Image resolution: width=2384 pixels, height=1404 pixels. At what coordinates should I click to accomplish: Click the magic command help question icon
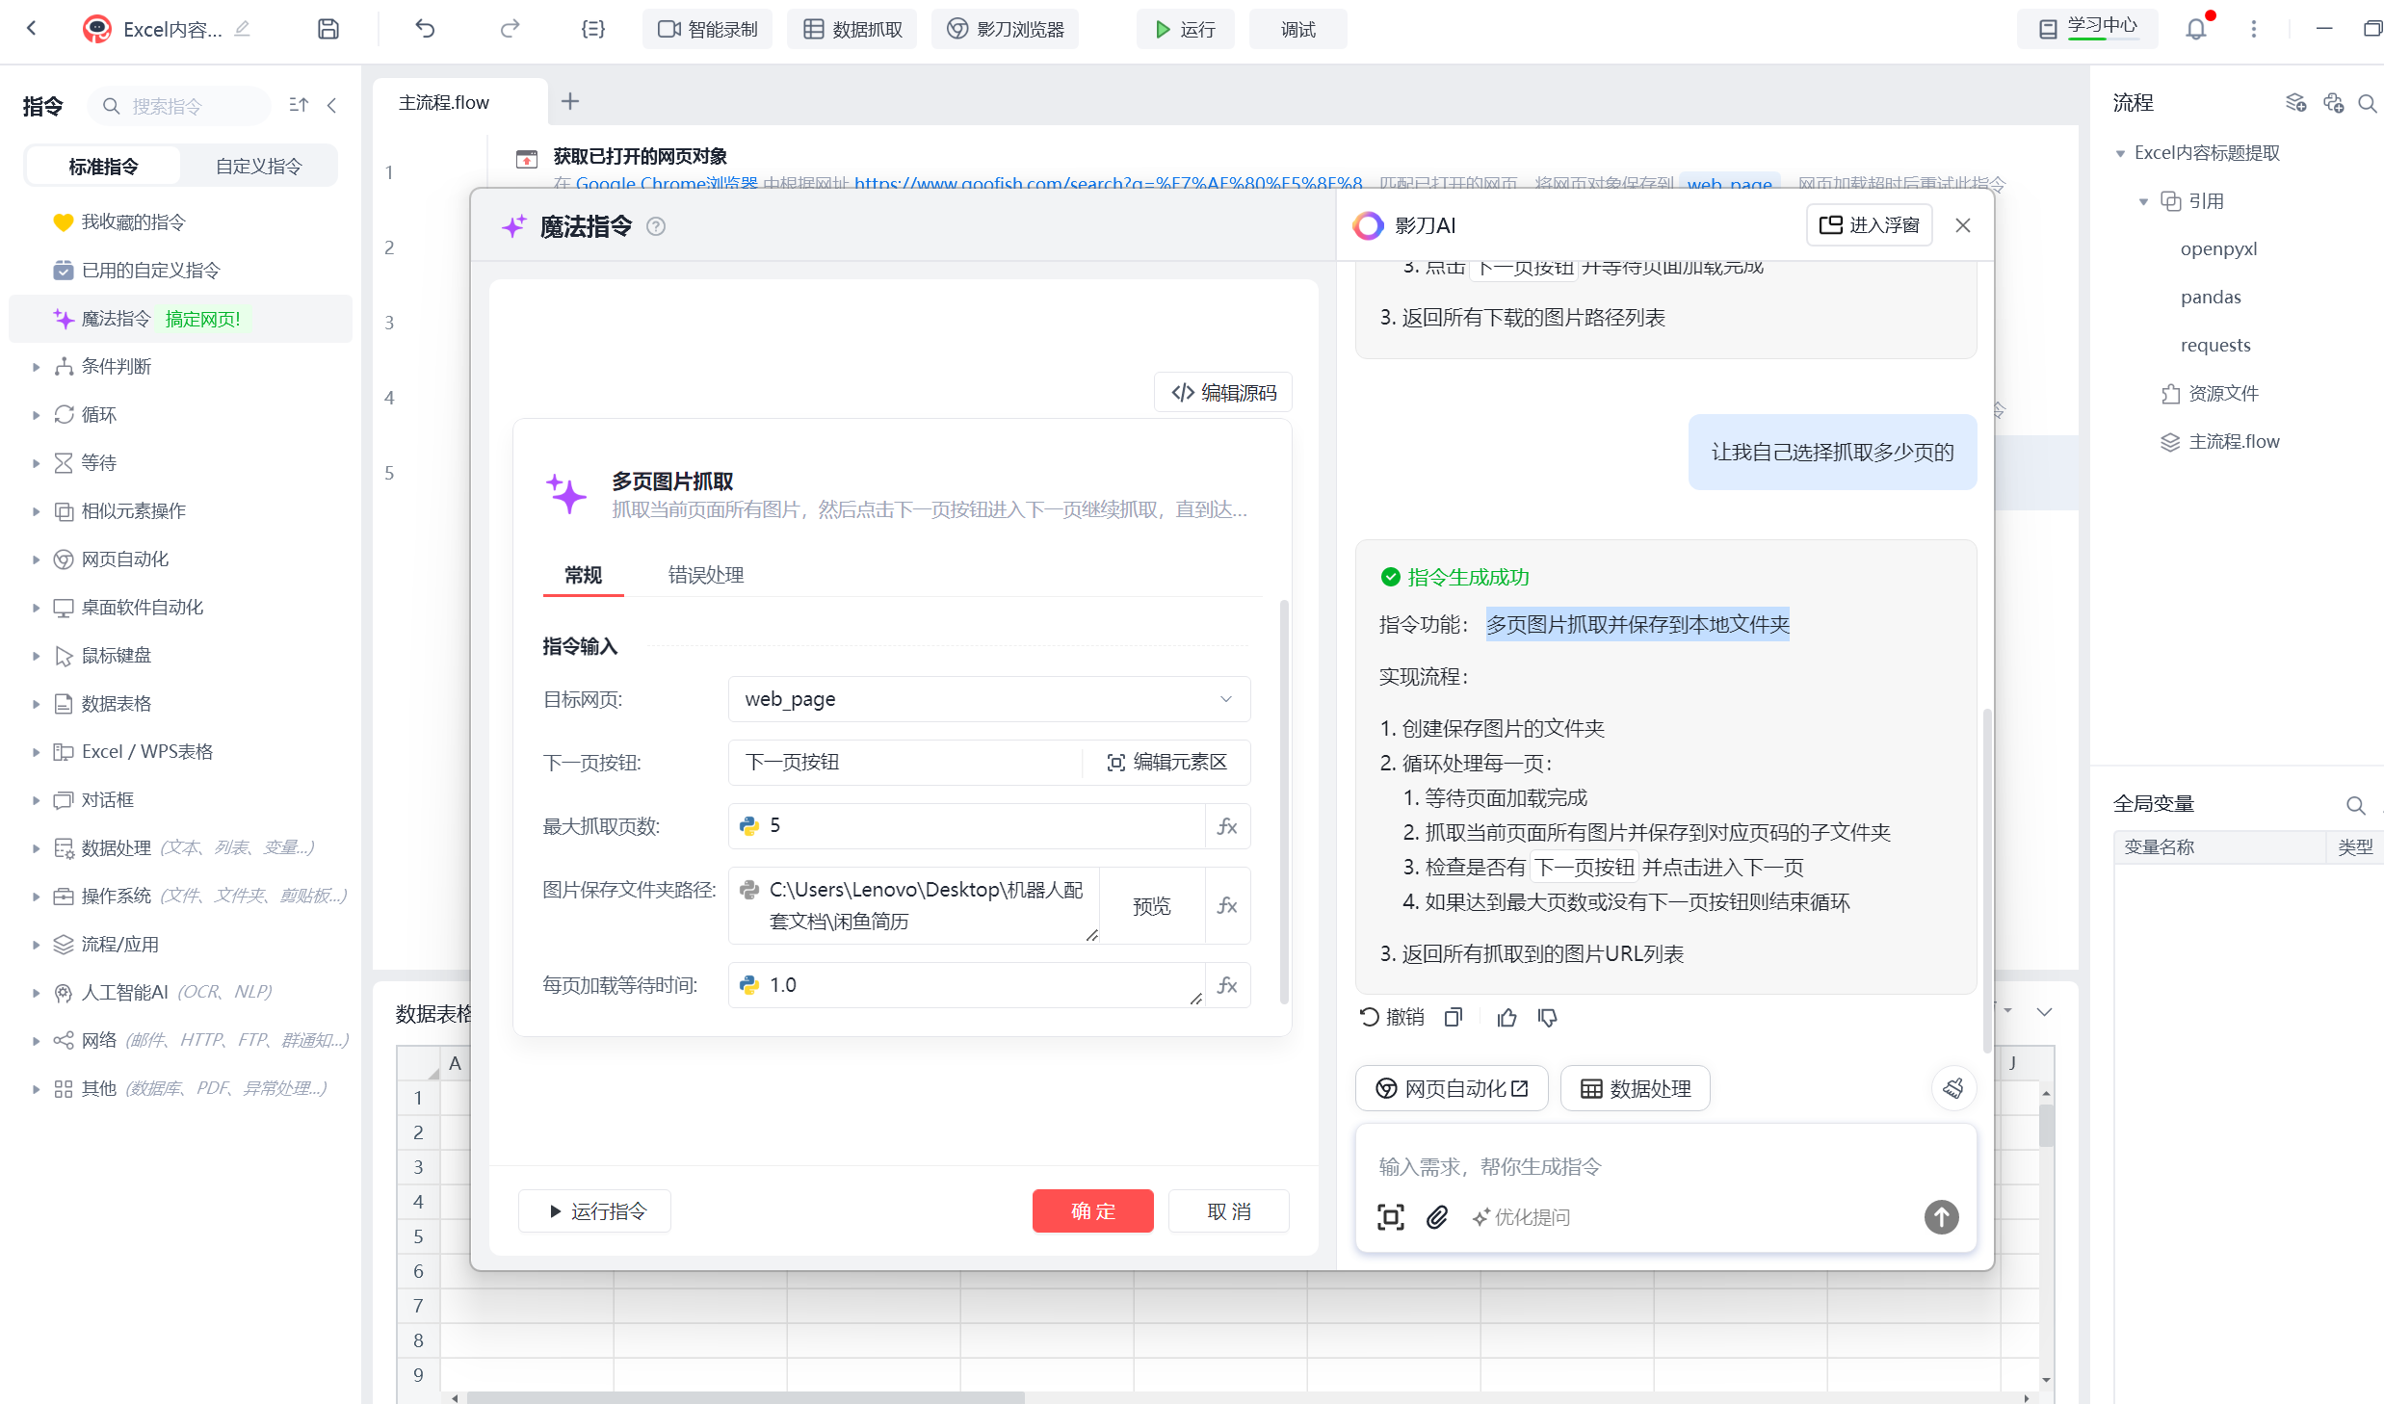tap(655, 226)
